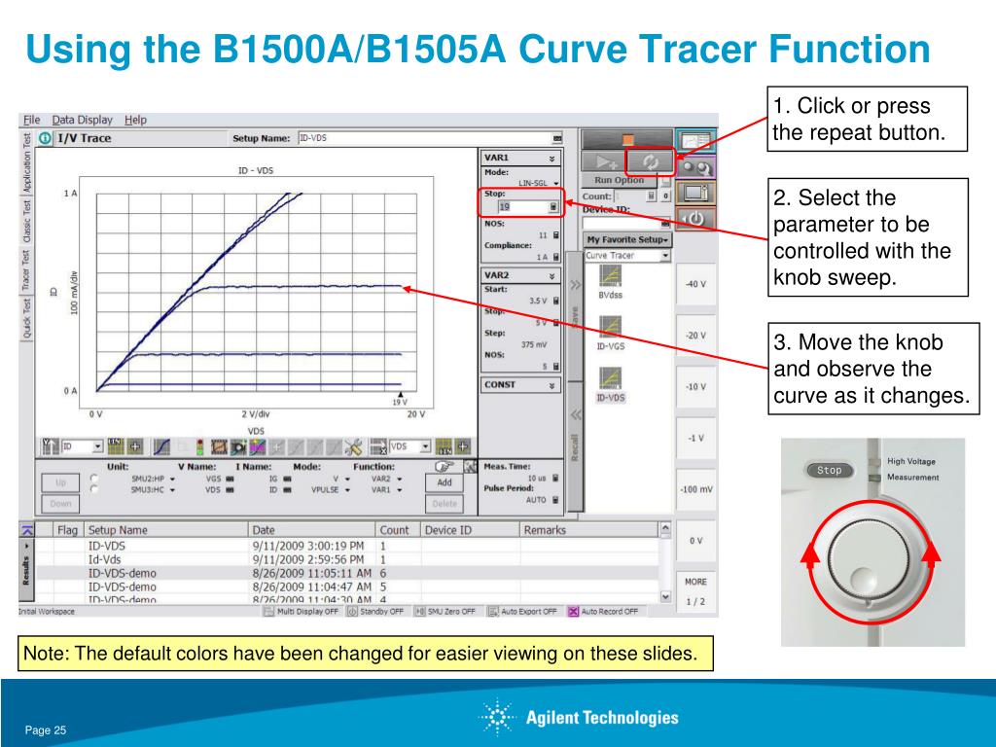
Task: Click the orange Stop measurement button
Action: [x=627, y=139]
